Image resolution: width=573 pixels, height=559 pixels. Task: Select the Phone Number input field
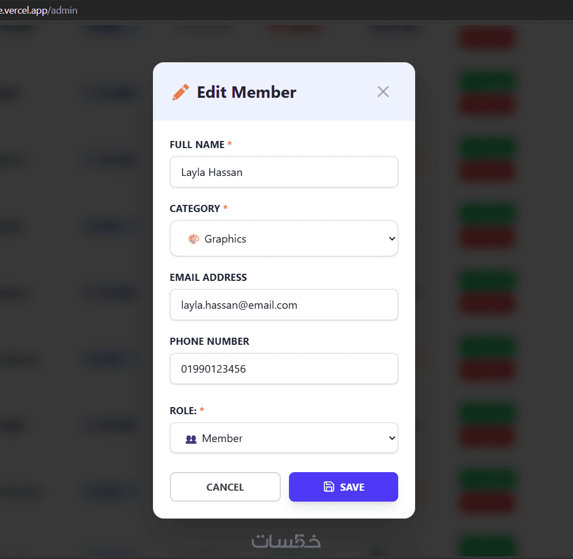(x=283, y=369)
